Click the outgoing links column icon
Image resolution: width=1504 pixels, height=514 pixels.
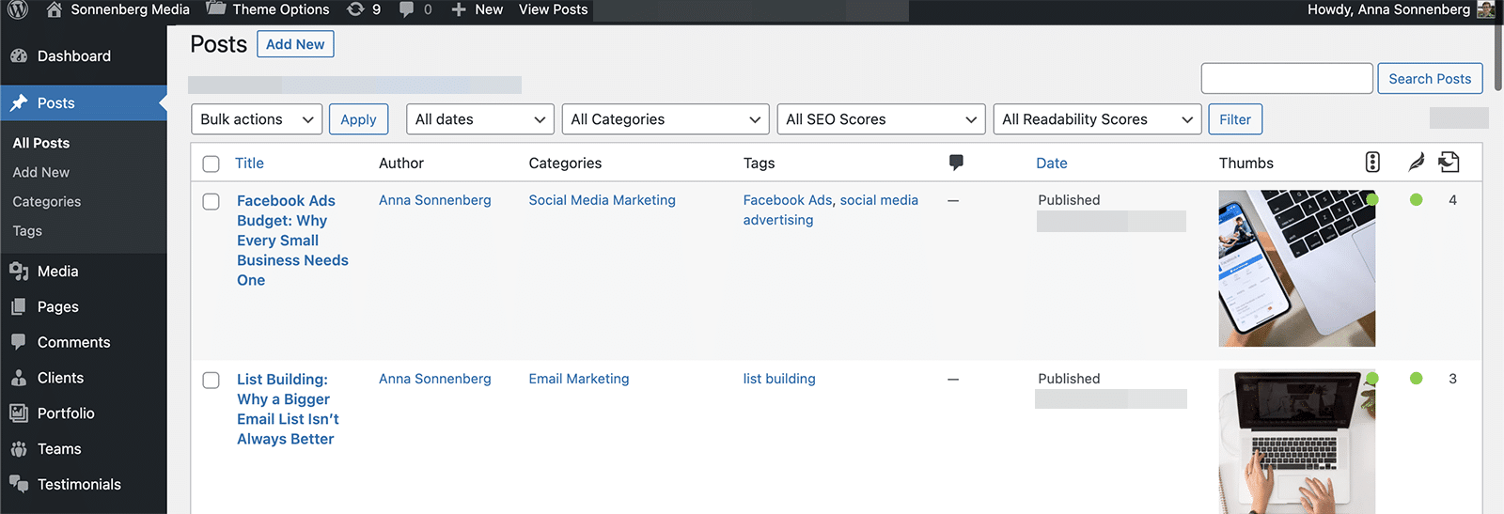1449,163
